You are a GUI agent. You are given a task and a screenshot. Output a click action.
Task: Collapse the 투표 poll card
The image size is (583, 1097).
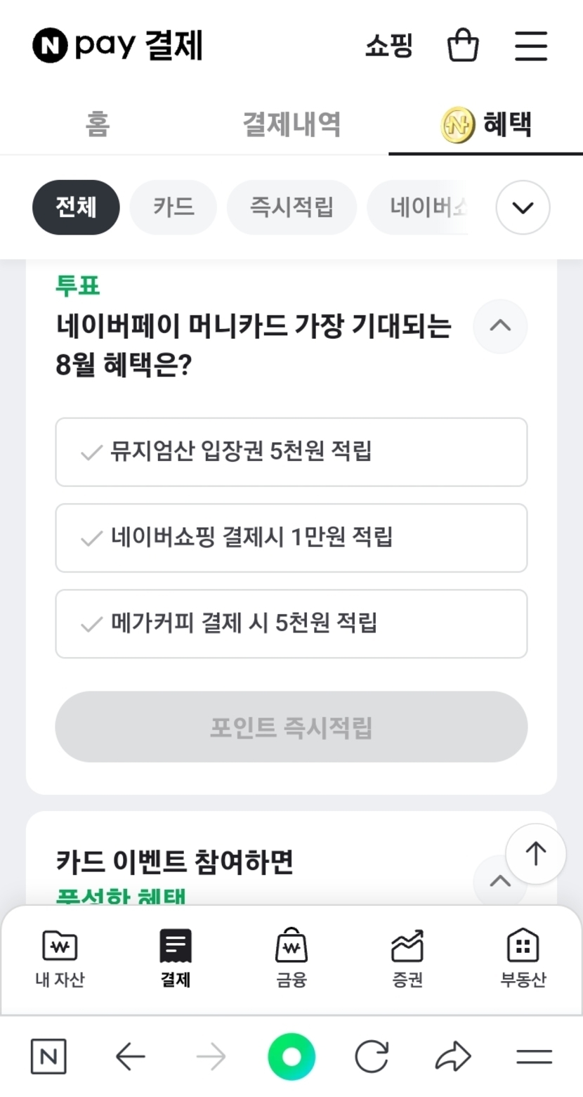pyautogui.click(x=499, y=326)
